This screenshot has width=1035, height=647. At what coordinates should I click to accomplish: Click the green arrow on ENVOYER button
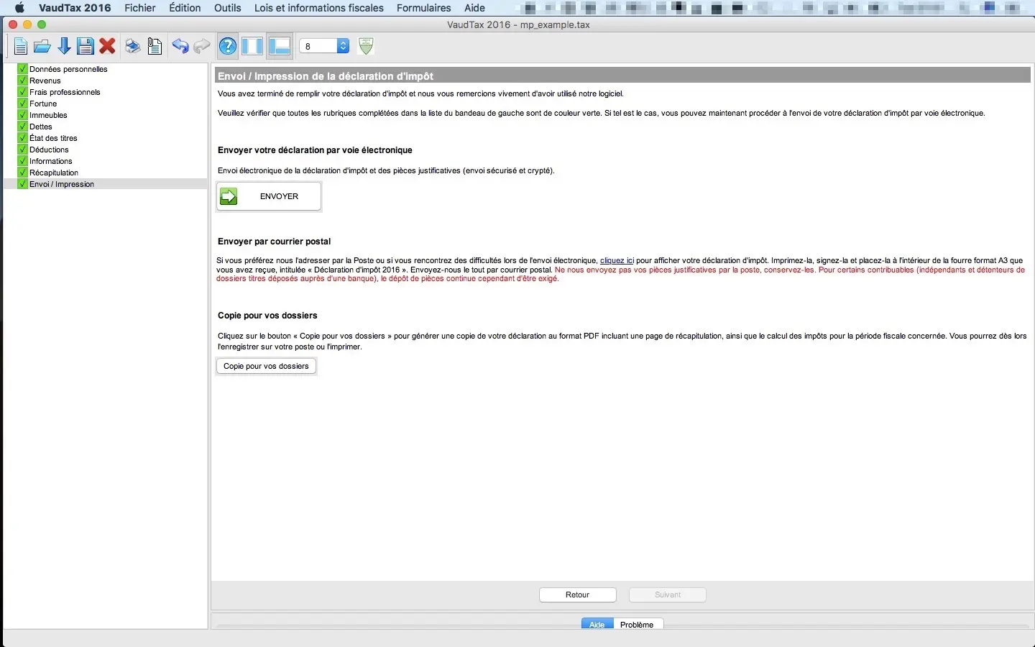[229, 196]
